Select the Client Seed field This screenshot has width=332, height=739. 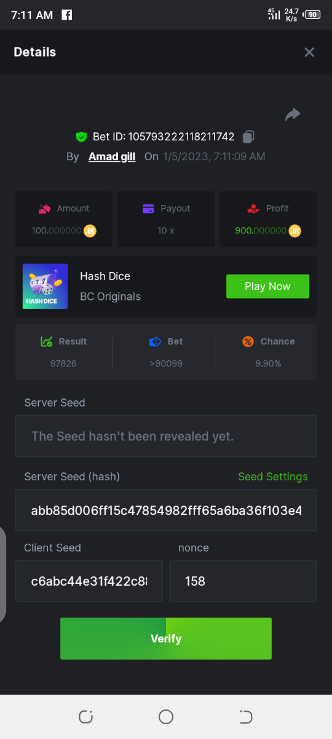[x=89, y=581]
